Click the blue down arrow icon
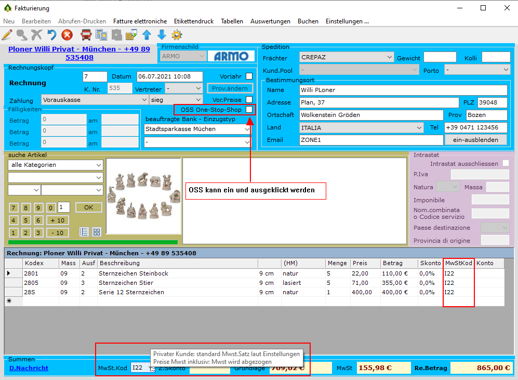Viewport: 518px width, 380px height. (x=162, y=35)
